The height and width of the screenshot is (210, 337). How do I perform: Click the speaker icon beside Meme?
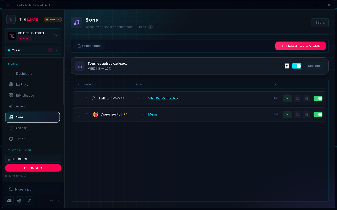point(145,114)
